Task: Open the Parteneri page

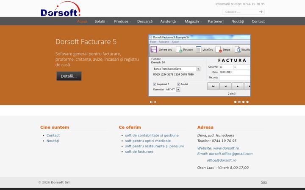Action: tap(216, 22)
